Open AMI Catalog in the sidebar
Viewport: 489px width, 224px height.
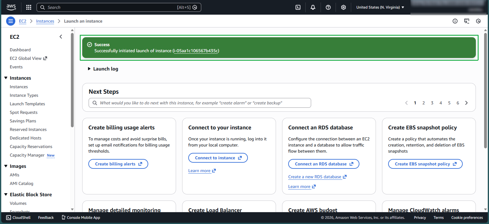point(21,183)
